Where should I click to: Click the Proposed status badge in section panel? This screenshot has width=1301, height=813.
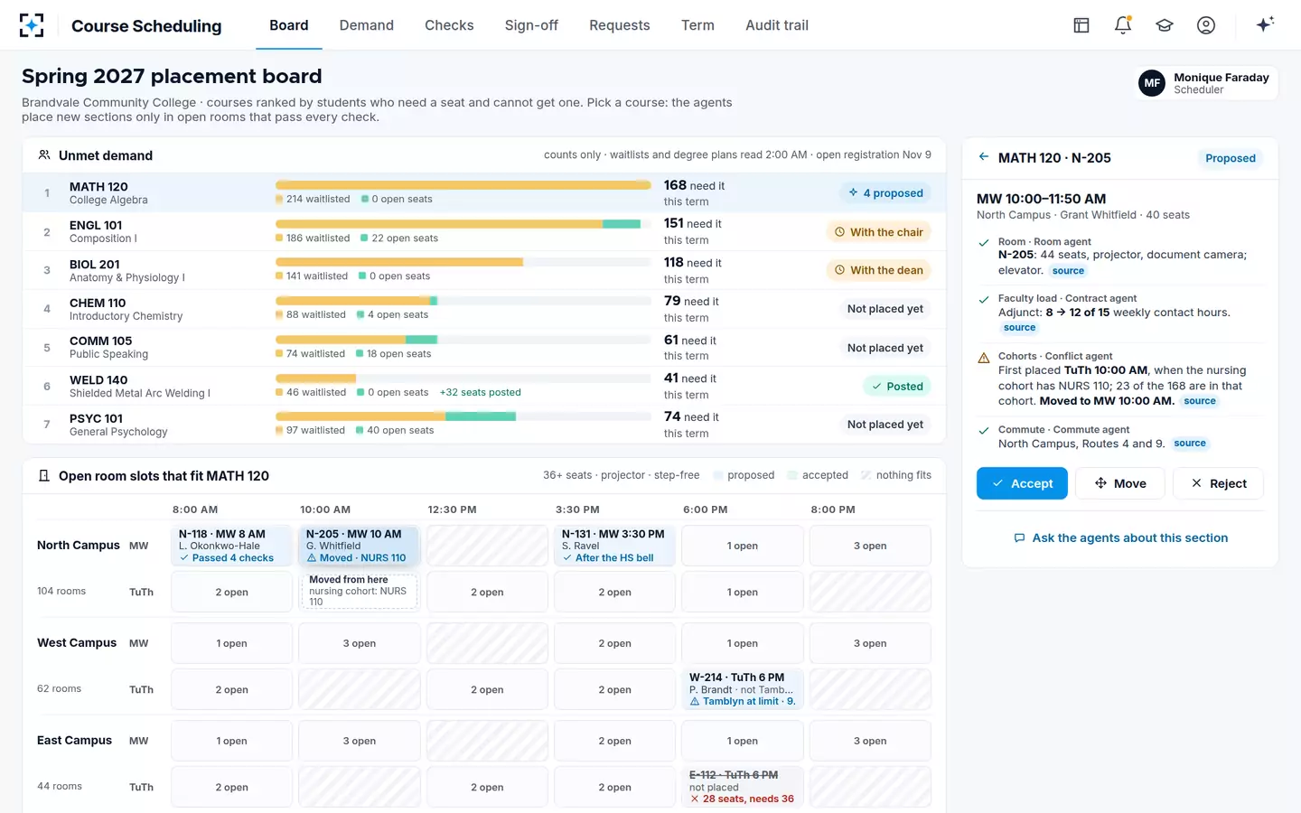click(1231, 158)
